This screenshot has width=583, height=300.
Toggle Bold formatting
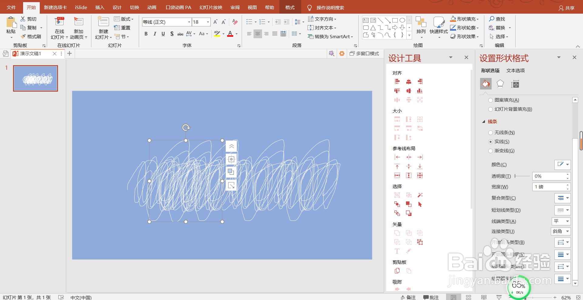coord(146,34)
